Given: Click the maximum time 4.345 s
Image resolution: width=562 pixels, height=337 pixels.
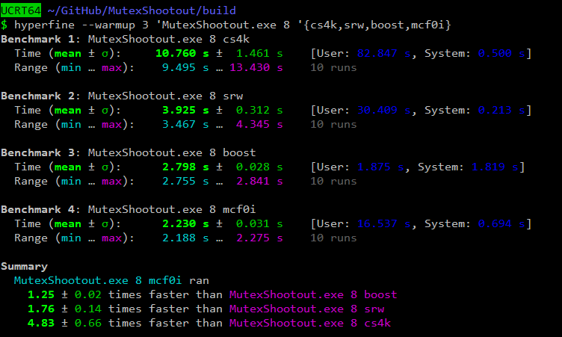Looking at the screenshot, I should pos(259,124).
